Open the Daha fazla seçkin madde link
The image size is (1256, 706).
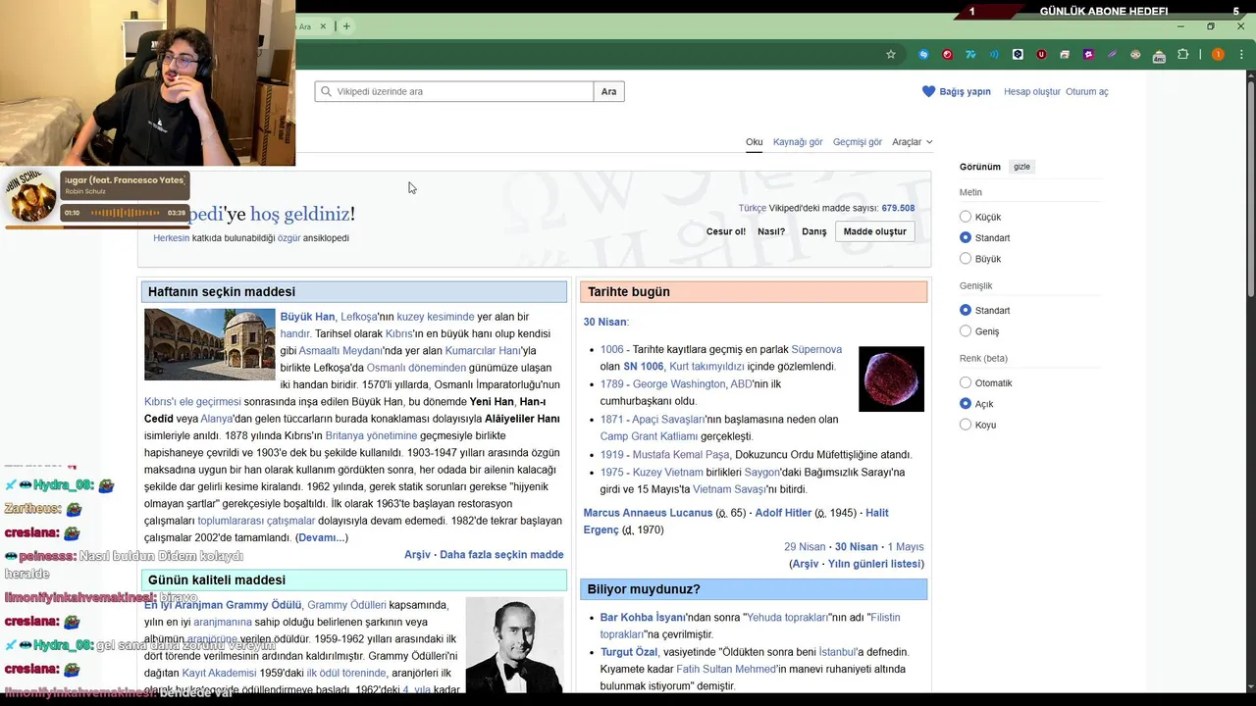click(501, 555)
